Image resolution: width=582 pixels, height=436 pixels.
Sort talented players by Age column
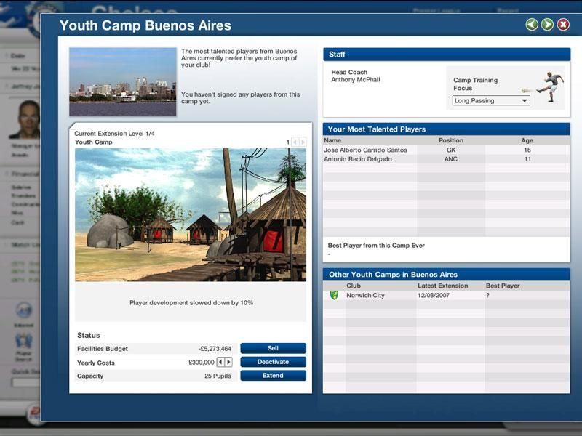pyautogui.click(x=527, y=140)
